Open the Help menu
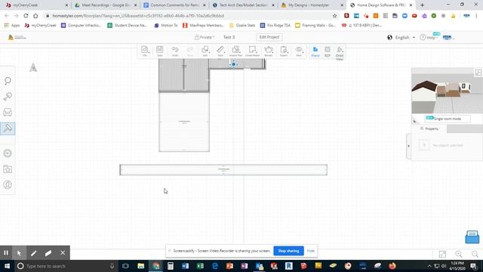The width and height of the screenshot is (483, 272). [x=429, y=37]
